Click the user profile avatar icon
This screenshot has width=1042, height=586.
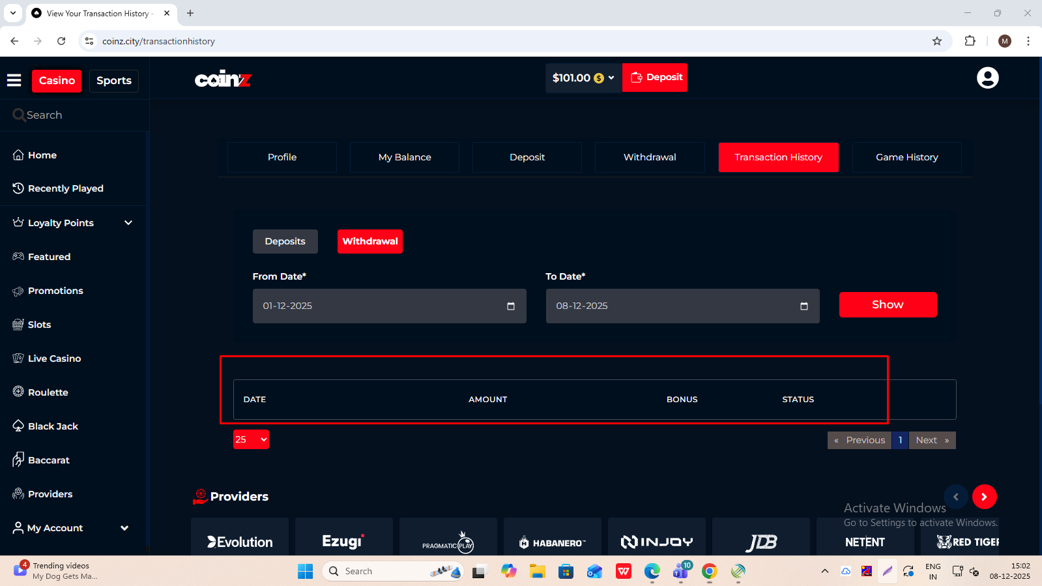point(987,78)
